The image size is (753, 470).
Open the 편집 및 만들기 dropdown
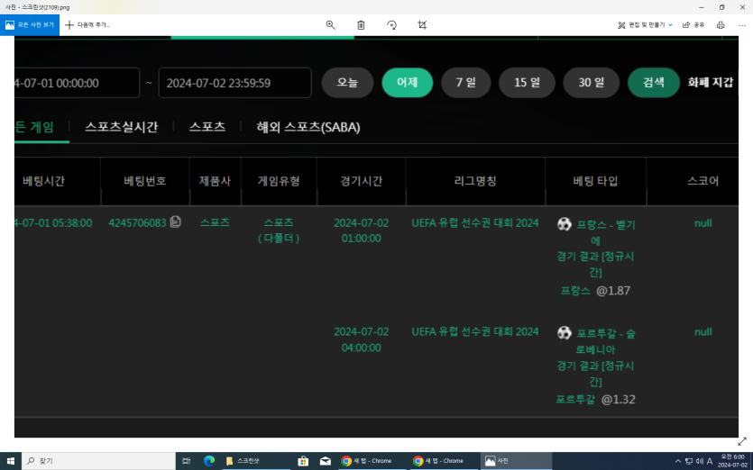click(x=645, y=25)
